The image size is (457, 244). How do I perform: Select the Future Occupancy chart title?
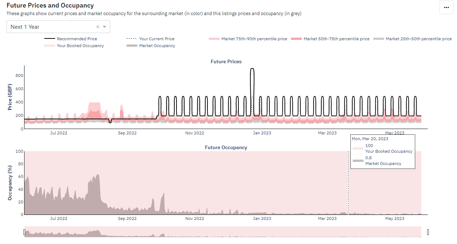[x=226, y=147]
